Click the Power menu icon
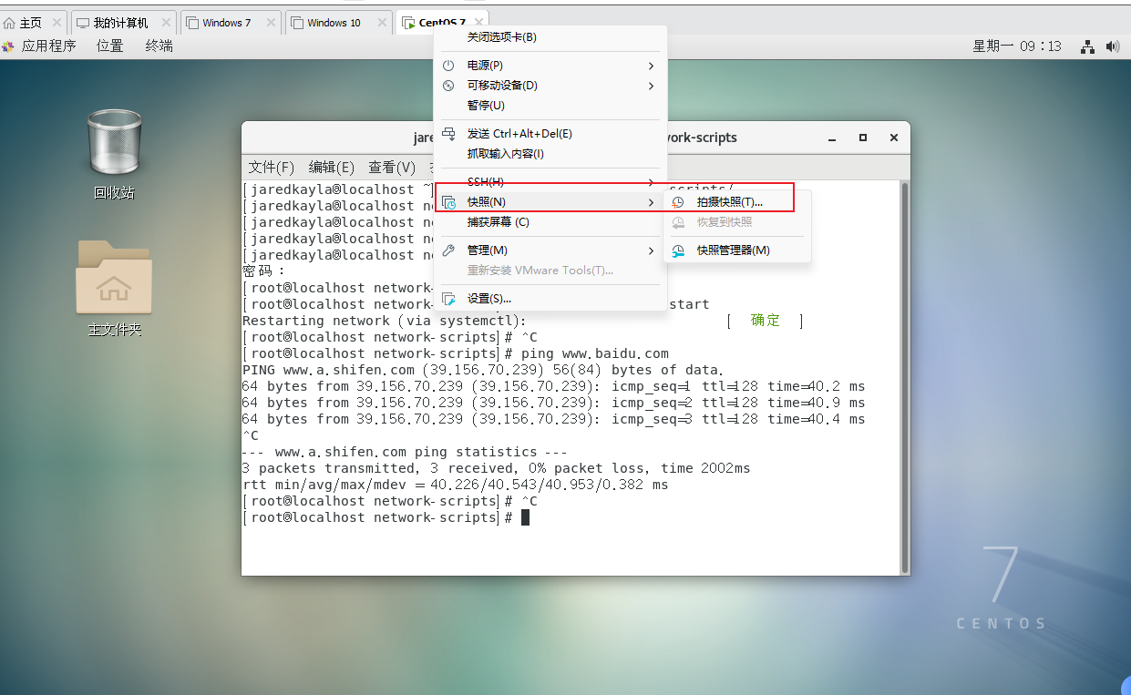Image resolution: width=1131 pixels, height=695 pixels. point(448,66)
